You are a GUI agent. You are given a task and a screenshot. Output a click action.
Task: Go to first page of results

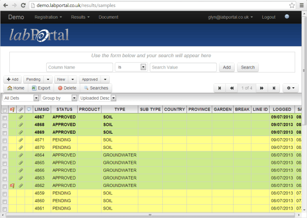(220, 88)
